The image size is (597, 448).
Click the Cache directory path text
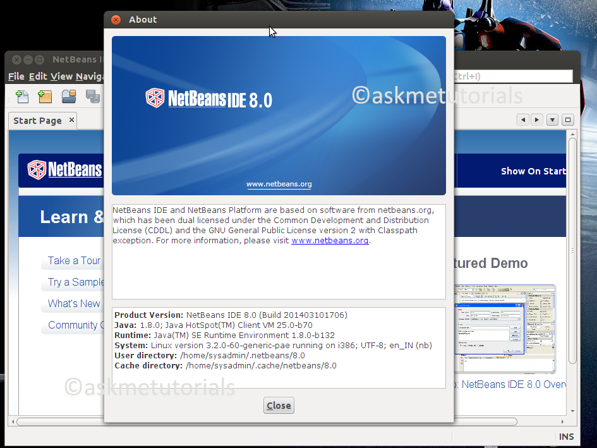coord(261,366)
